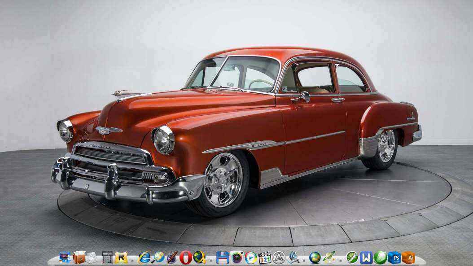
Task: Launch Adobe Photoshop from the dock
Action: click(394, 257)
